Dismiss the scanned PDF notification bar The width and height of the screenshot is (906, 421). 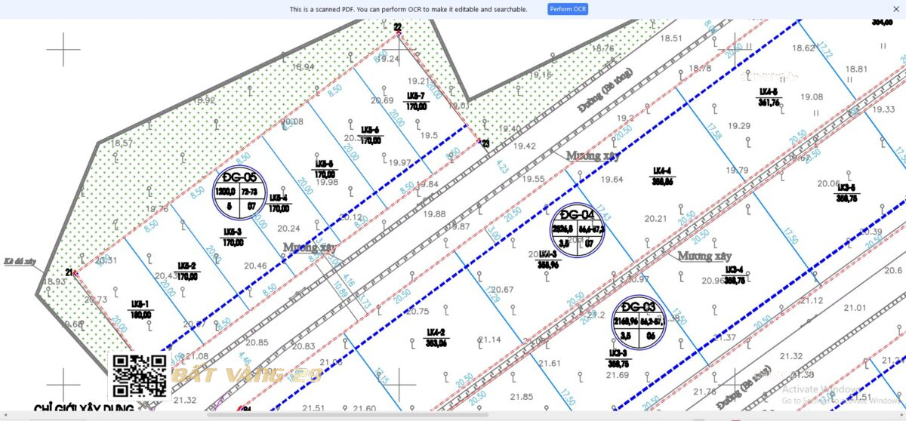[896, 9]
